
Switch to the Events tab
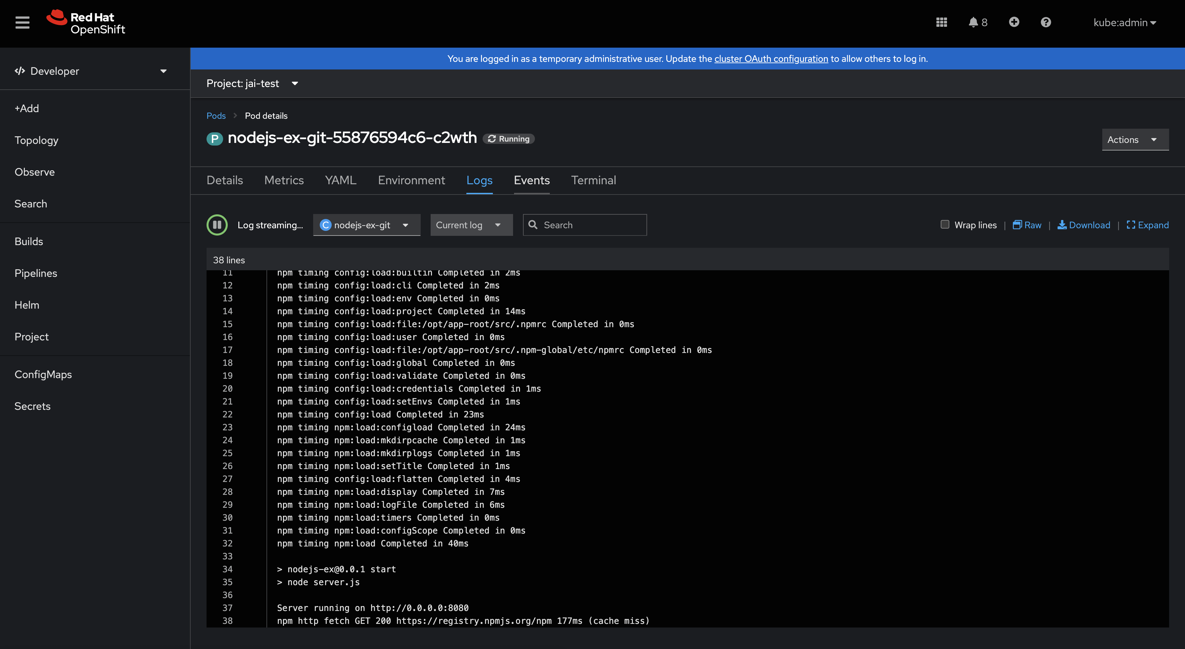[532, 180]
